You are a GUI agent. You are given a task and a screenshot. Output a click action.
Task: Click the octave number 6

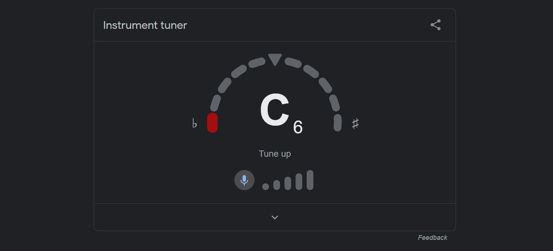coord(298,127)
